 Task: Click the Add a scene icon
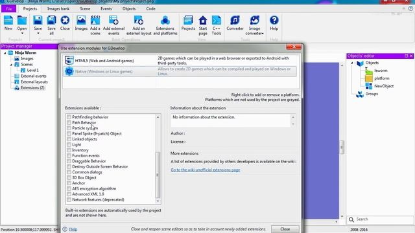[x=95, y=21]
